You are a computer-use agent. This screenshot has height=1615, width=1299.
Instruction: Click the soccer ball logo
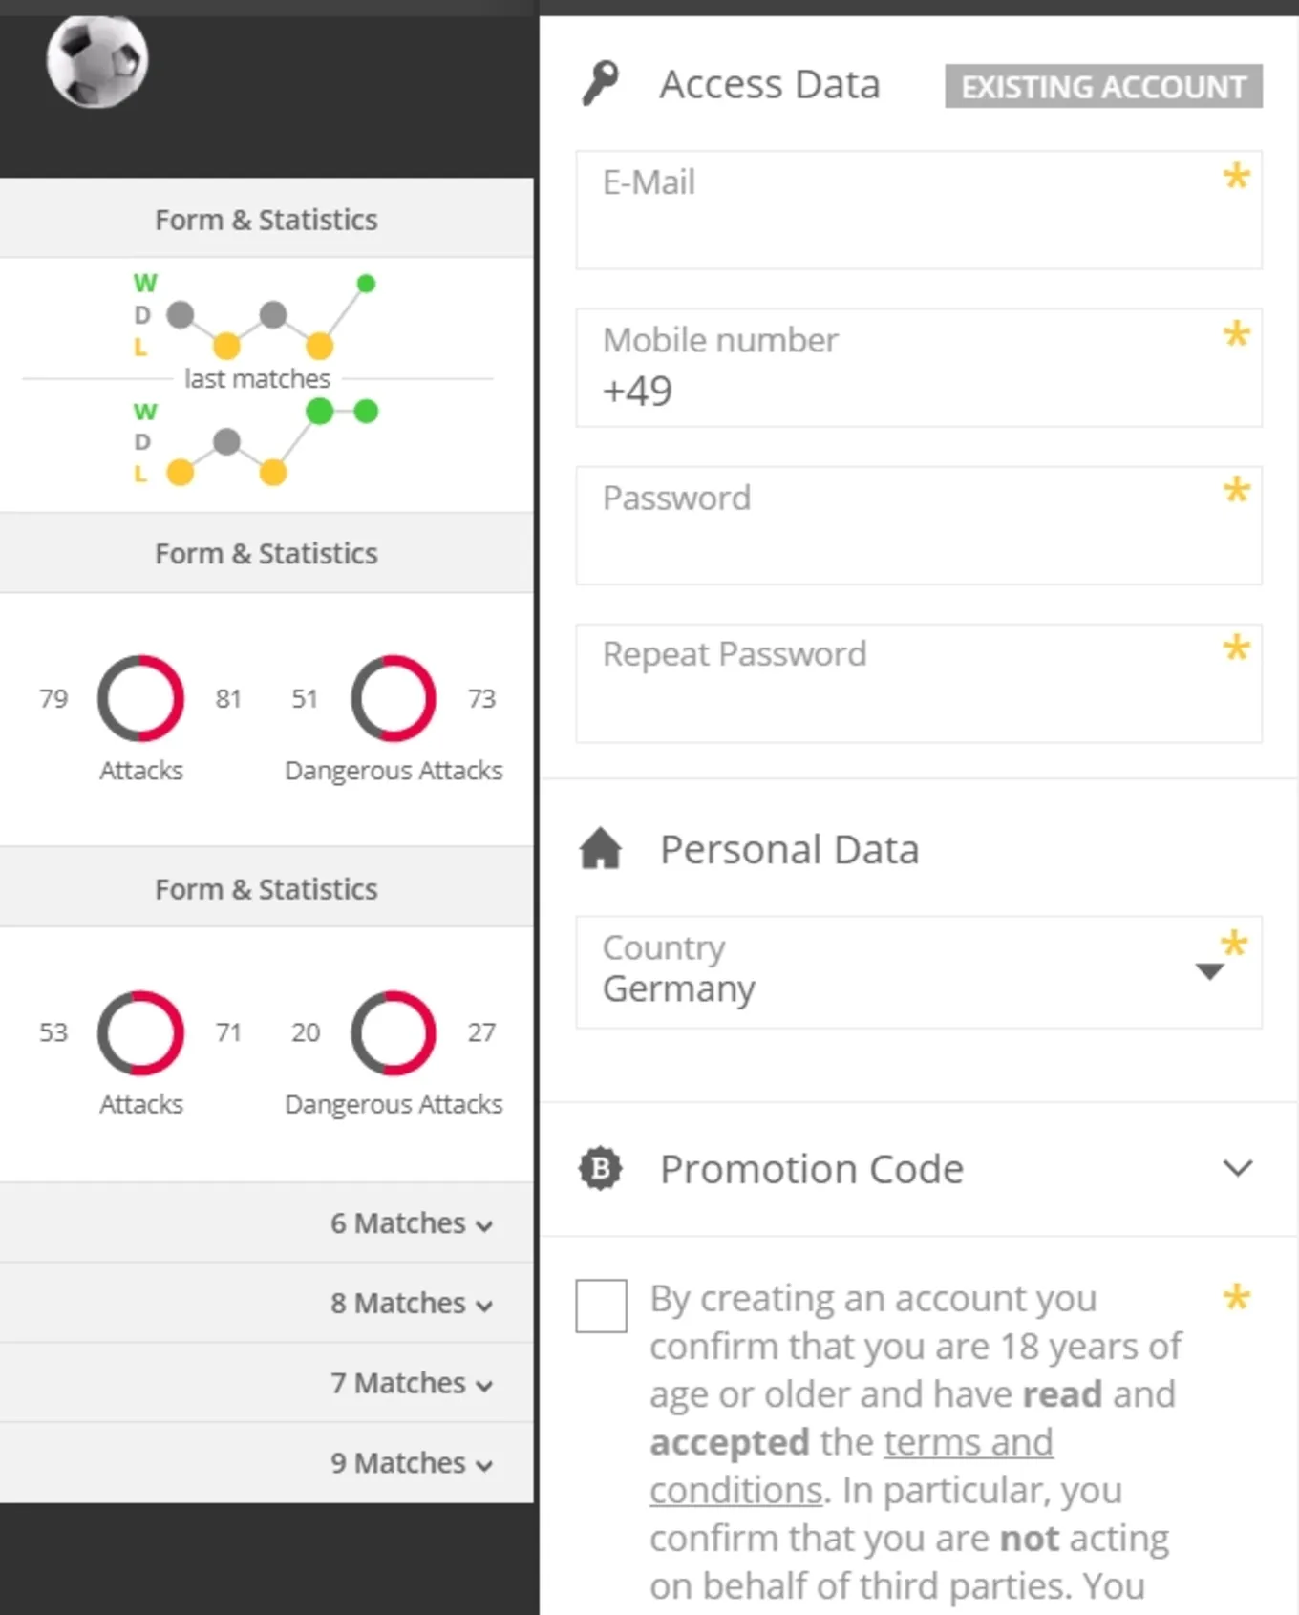96,61
